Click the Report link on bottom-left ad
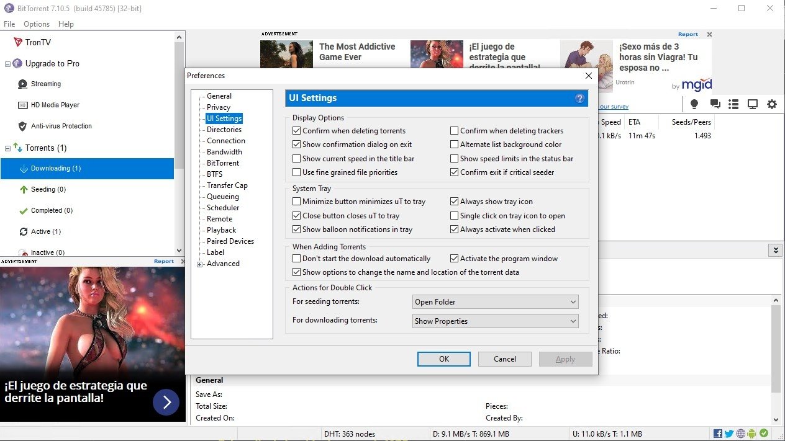Screen dimensions: 785x441 click(164, 262)
